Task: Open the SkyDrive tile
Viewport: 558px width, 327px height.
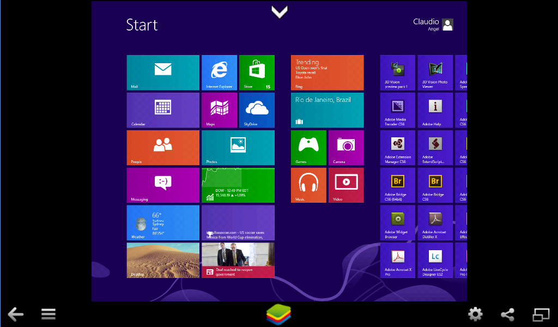Action: [257, 110]
